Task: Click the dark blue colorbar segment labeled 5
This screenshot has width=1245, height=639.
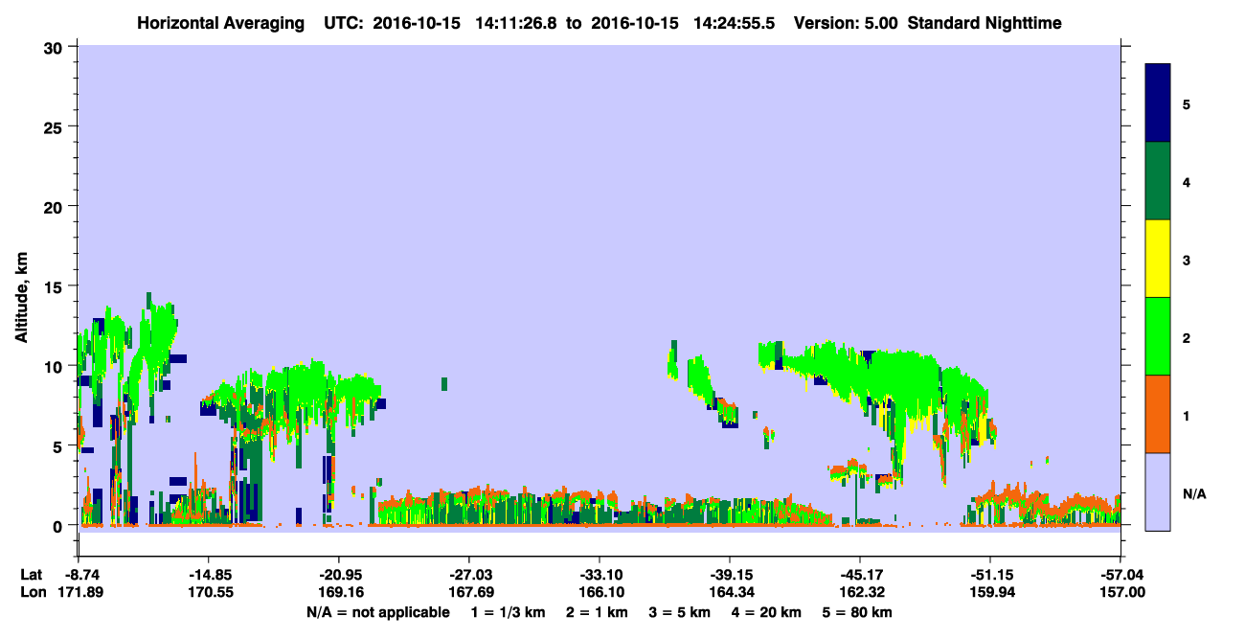Action: coord(1158,103)
